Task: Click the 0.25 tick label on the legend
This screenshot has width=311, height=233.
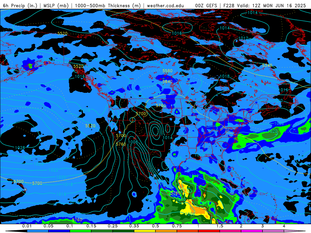Action: (x=113, y=226)
